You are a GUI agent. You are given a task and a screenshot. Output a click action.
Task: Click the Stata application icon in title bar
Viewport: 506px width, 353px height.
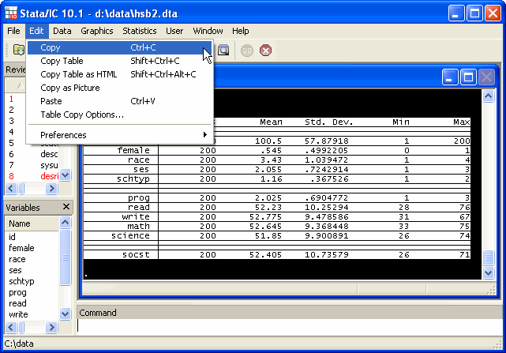point(10,13)
